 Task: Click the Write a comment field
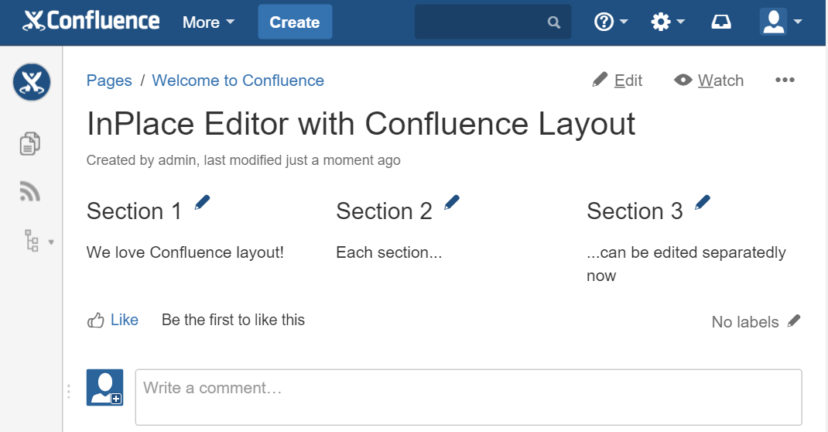click(x=468, y=396)
